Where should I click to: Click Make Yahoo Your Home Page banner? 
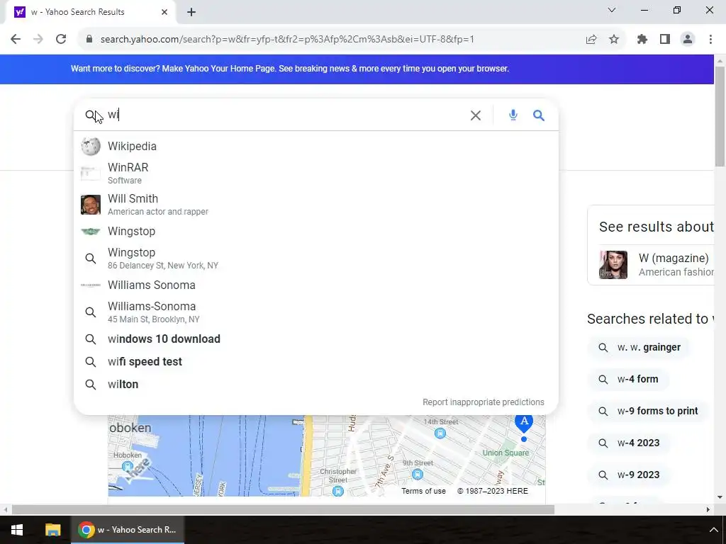[x=289, y=69]
